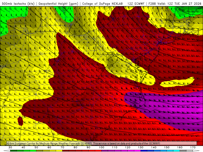
Task: Click the ECMWF copyright notice banner
Action: tap(102, 143)
